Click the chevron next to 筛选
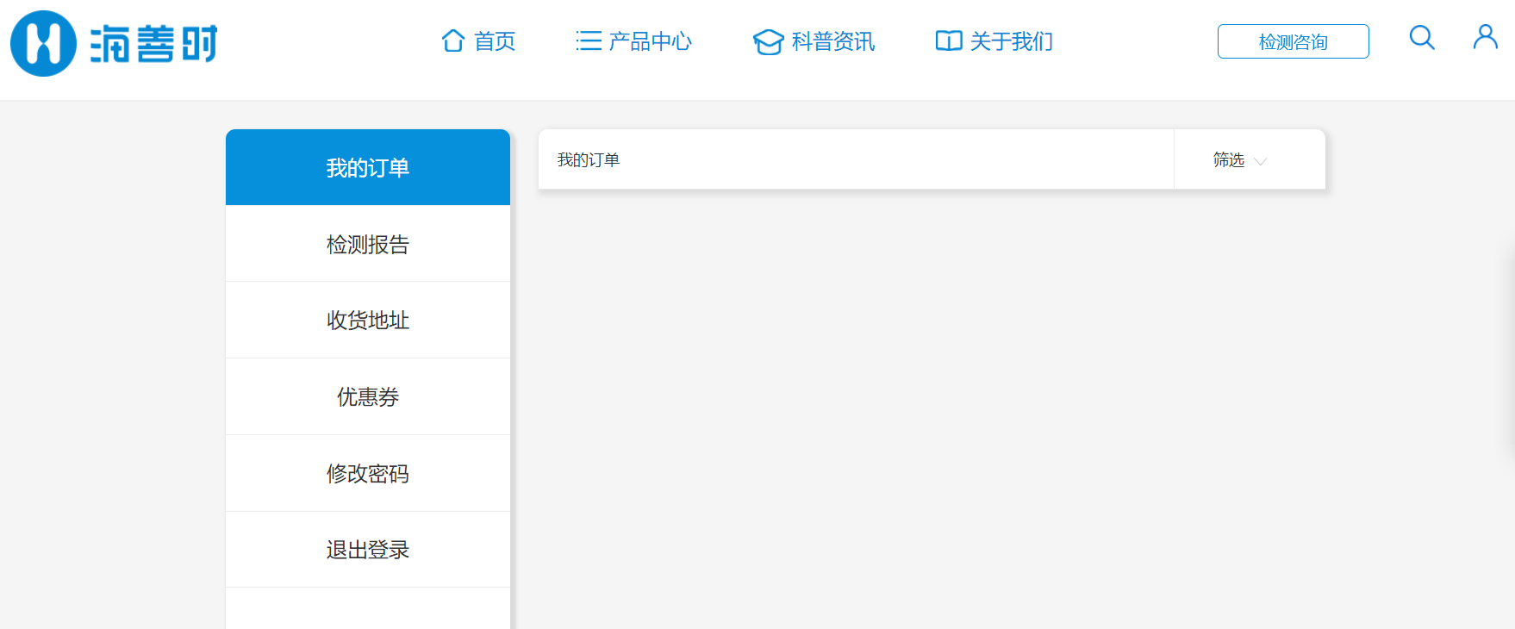This screenshot has width=1515, height=629. 1260,161
